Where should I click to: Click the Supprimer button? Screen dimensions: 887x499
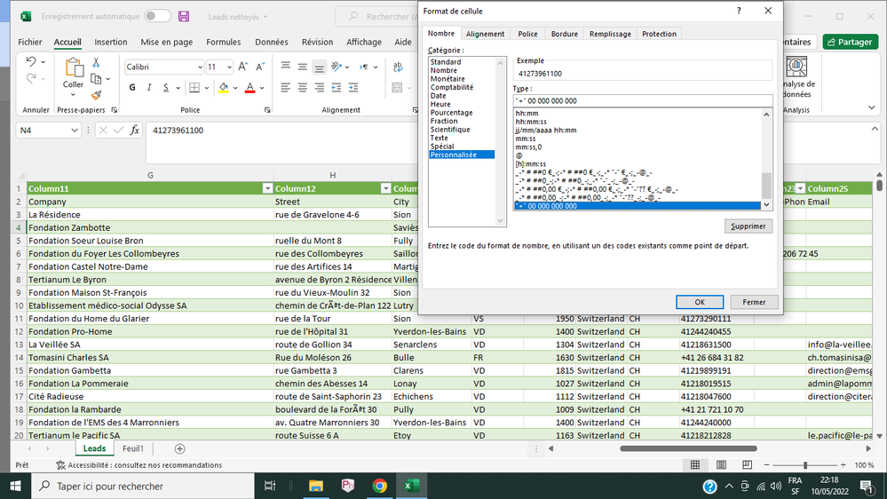[x=748, y=226]
